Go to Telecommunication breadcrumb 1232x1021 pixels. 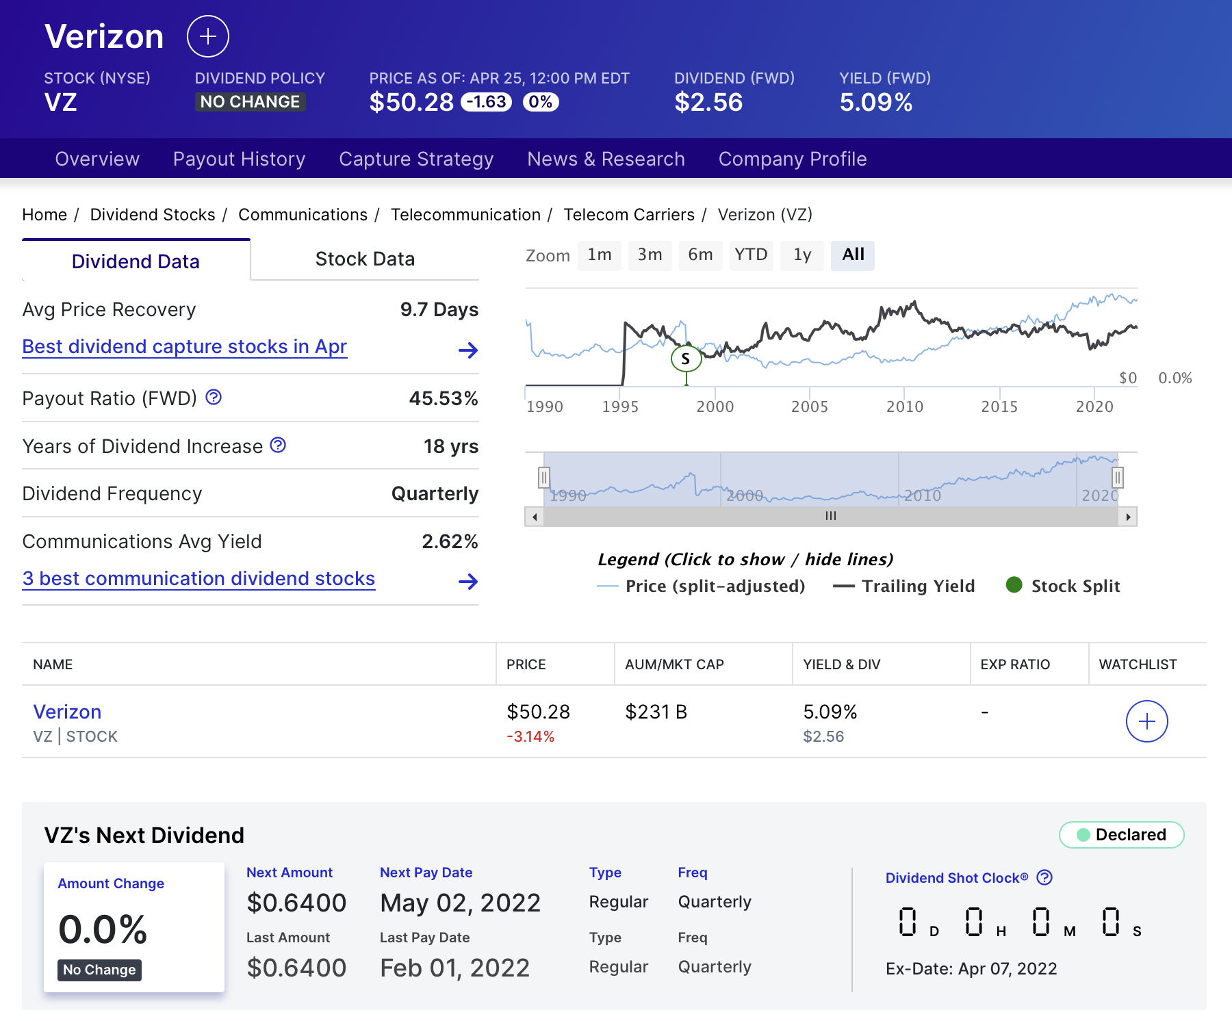coord(465,215)
